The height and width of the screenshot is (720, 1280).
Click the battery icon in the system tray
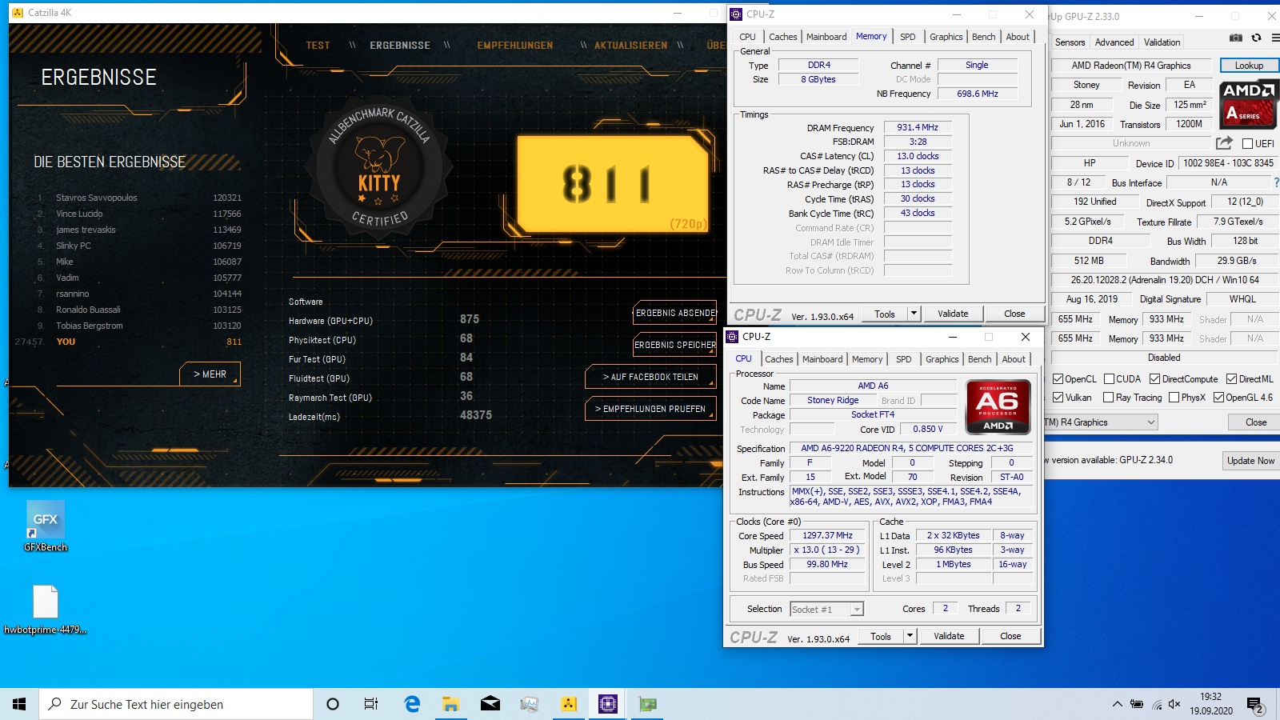click(x=1137, y=704)
